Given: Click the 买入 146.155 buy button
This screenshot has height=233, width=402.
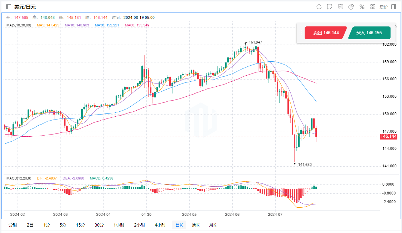Looking at the screenshot, I should point(369,33).
